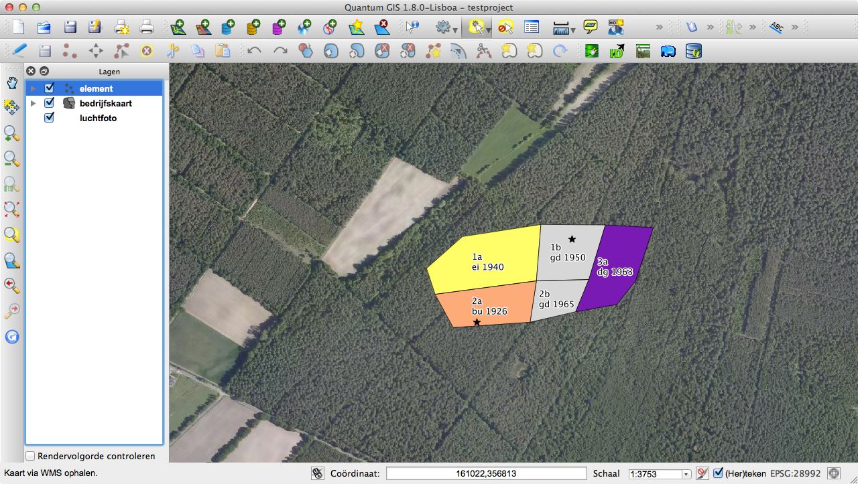Image resolution: width=858 pixels, height=484 pixels.
Task: Click the Remove Layer icon
Action: [381, 27]
